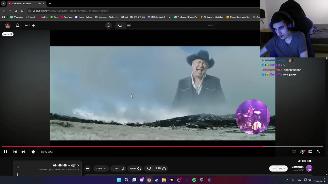
Task: Reload the current page
Action: click(x=16, y=11)
